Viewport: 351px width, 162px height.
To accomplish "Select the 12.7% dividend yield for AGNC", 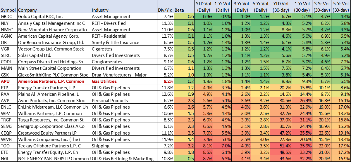I will [x=165, y=36].
